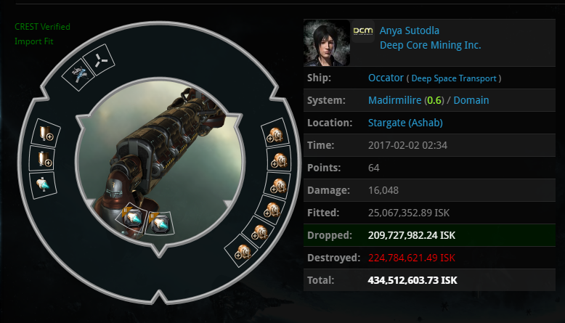Open the Domain region link
The image size is (565, 323).
(471, 100)
